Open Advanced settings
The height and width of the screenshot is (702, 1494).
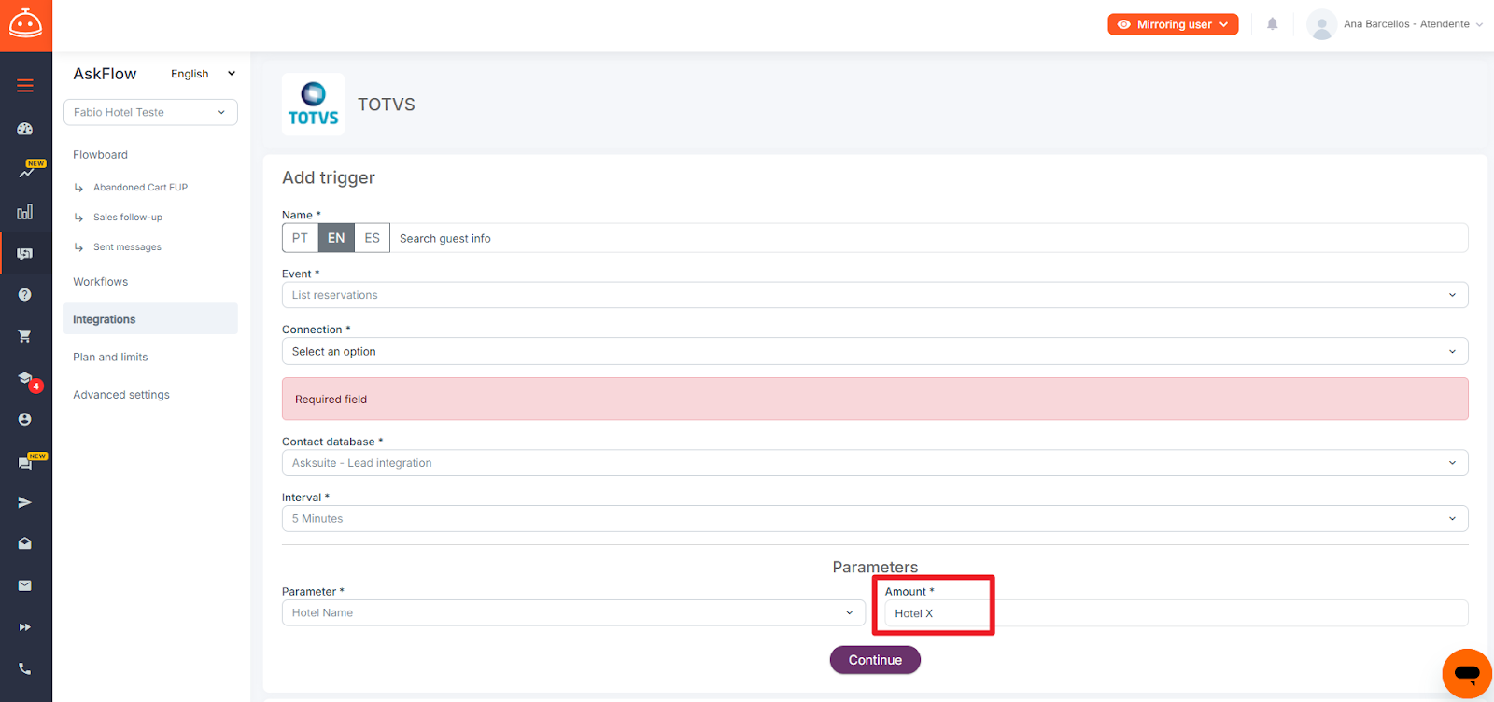click(121, 395)
